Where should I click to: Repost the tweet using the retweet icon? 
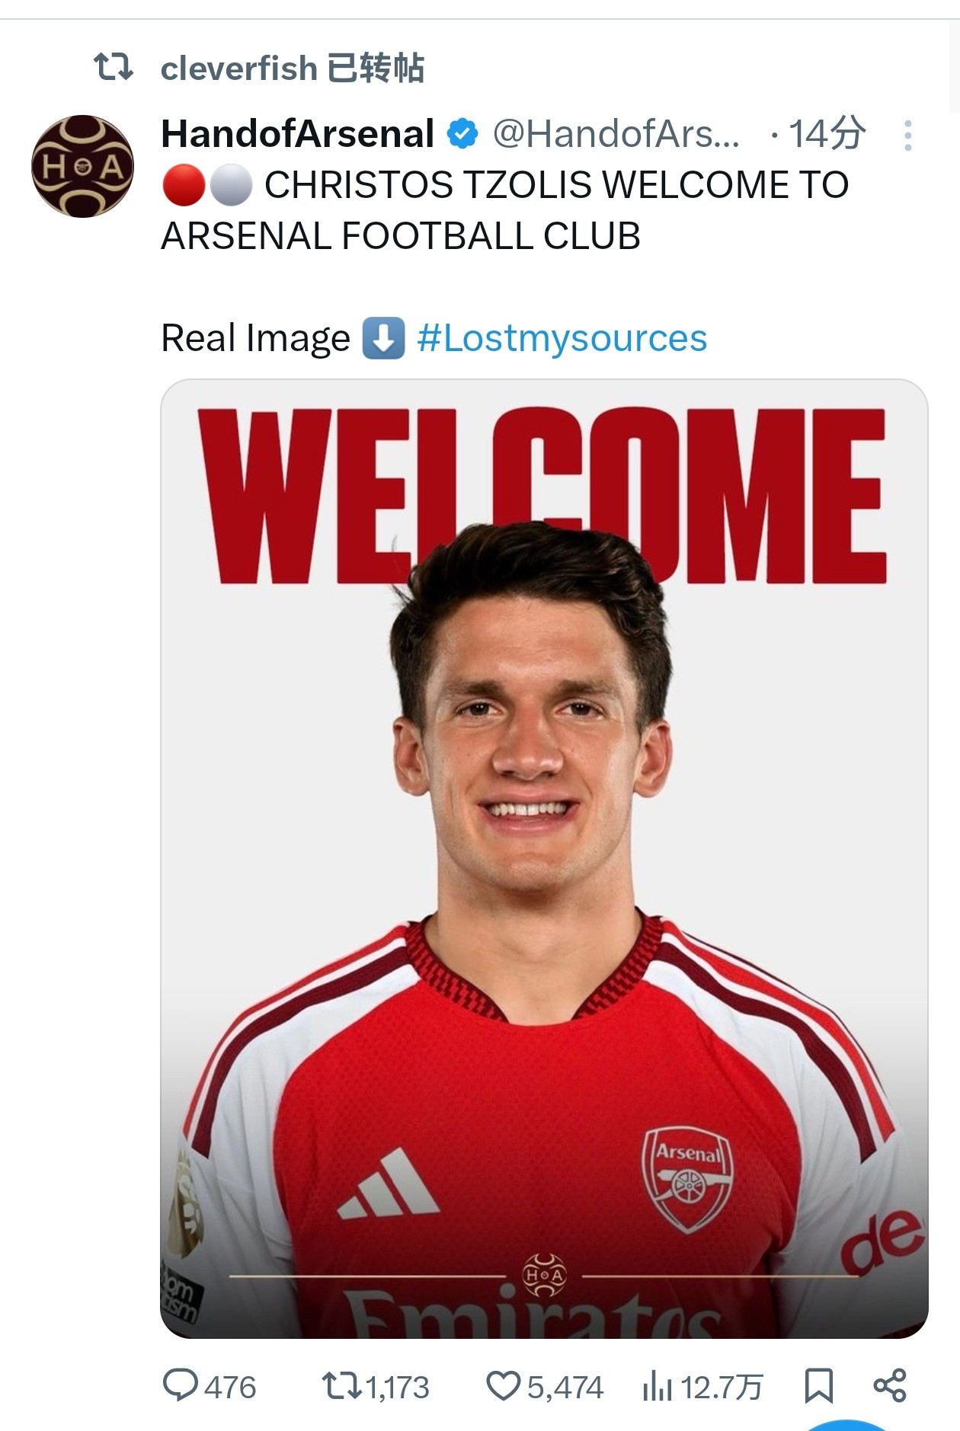click(341, 1385)
